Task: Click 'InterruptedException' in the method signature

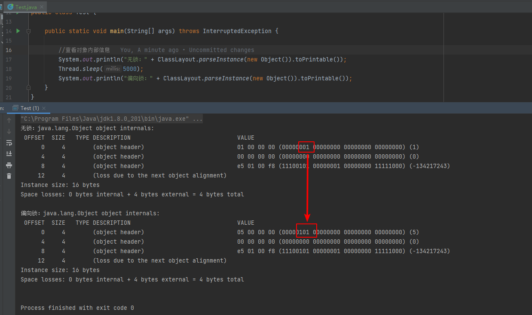Action: point(237,31)
